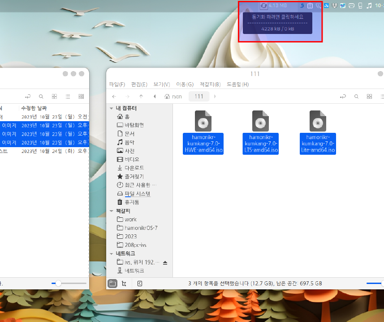Show tree view in sidebar
384x322 pixels.
[x=124, y=283]
